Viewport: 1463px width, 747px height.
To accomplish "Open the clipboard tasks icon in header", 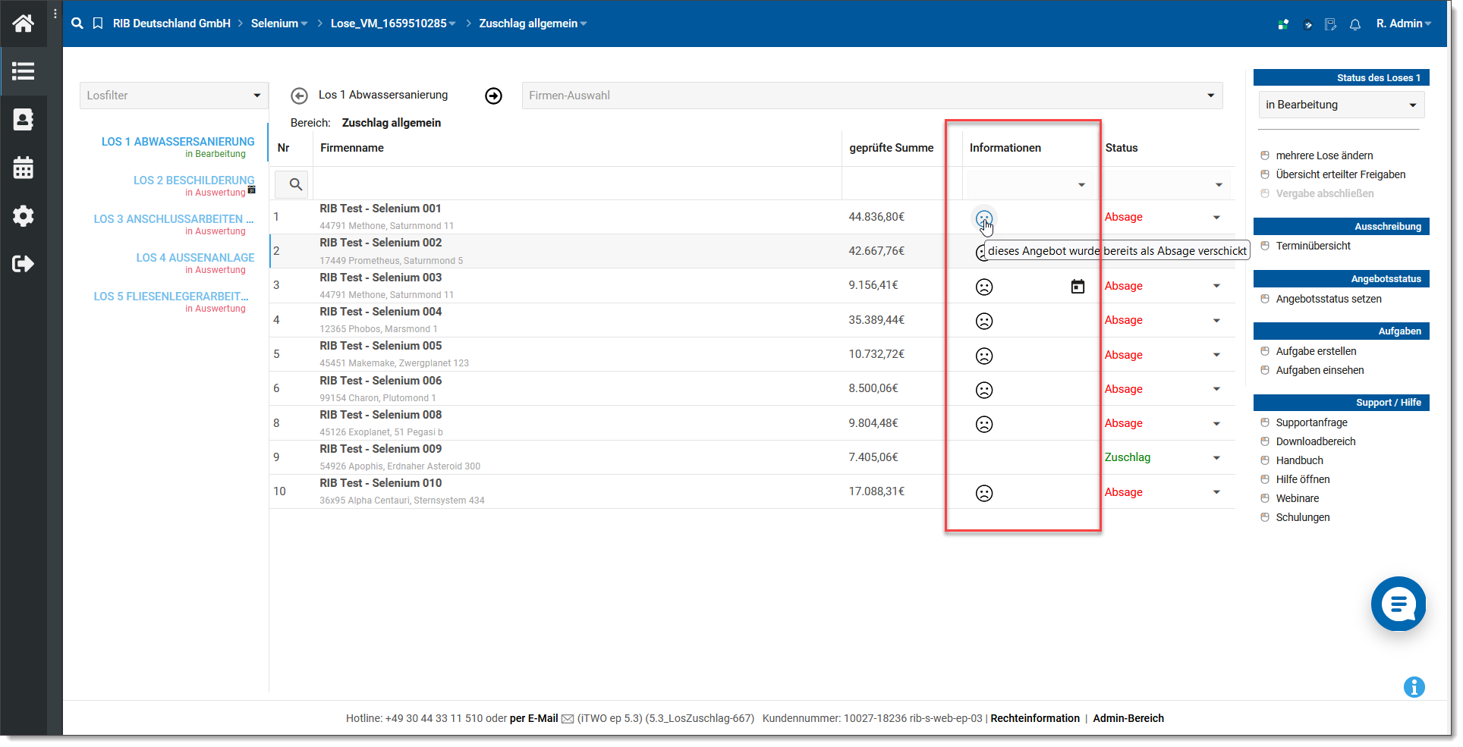I will (x=1307, y=24).
